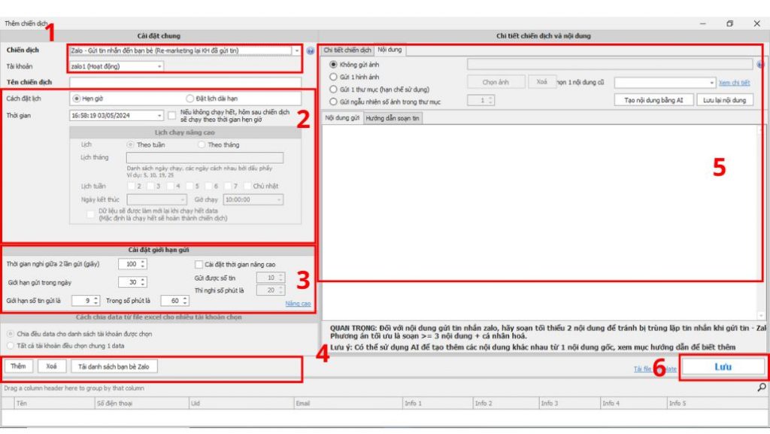Viewport: 770px width, 434px height.
Task: Choose the 'Gửi 1 hình ảnh' radio option
Action: click(335, 77)
